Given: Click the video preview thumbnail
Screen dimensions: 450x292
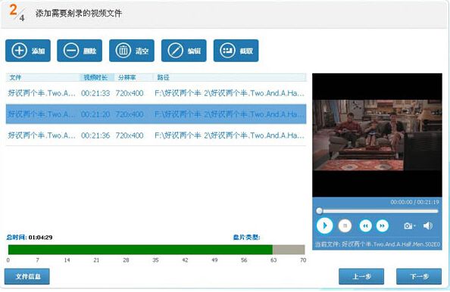Looking at the screenshot, I should tap(377, 135).
